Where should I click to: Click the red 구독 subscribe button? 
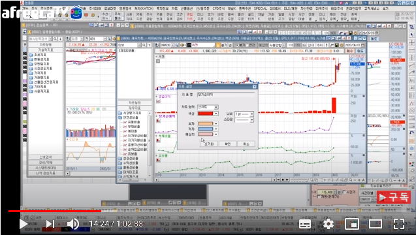click(393, 197)
